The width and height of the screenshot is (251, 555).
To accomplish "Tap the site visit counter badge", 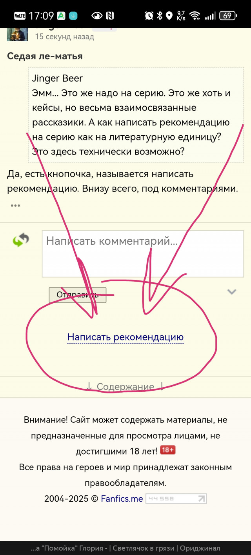I will pos(176,499).
